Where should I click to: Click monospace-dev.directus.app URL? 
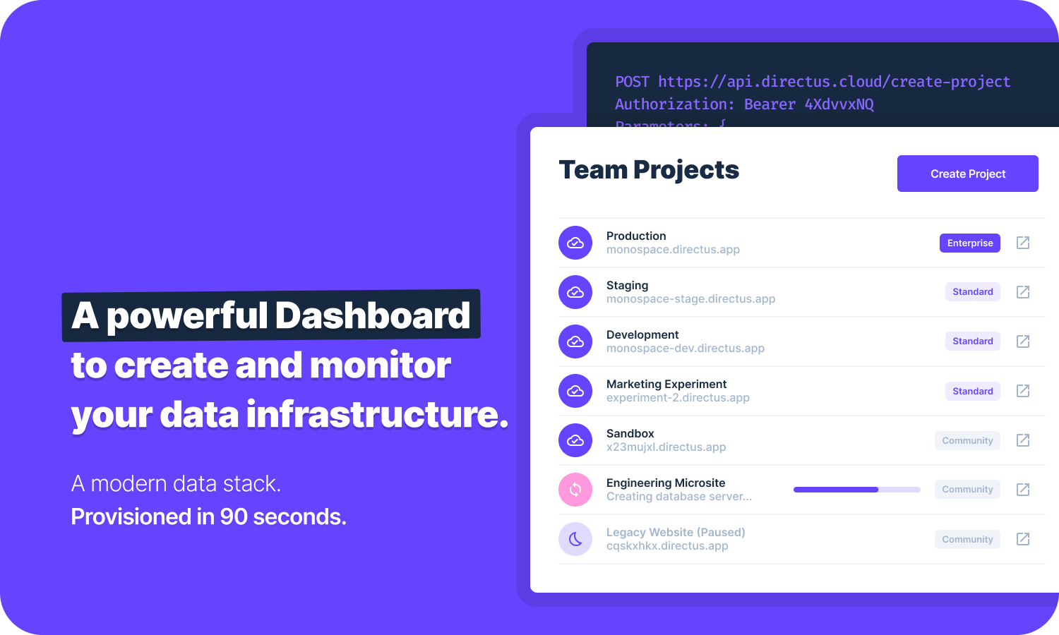[x=686, y=349]
